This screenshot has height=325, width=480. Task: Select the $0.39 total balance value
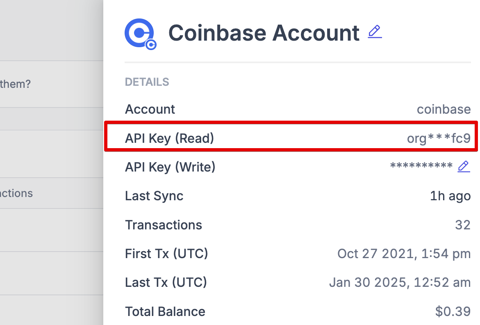(453, 311)
